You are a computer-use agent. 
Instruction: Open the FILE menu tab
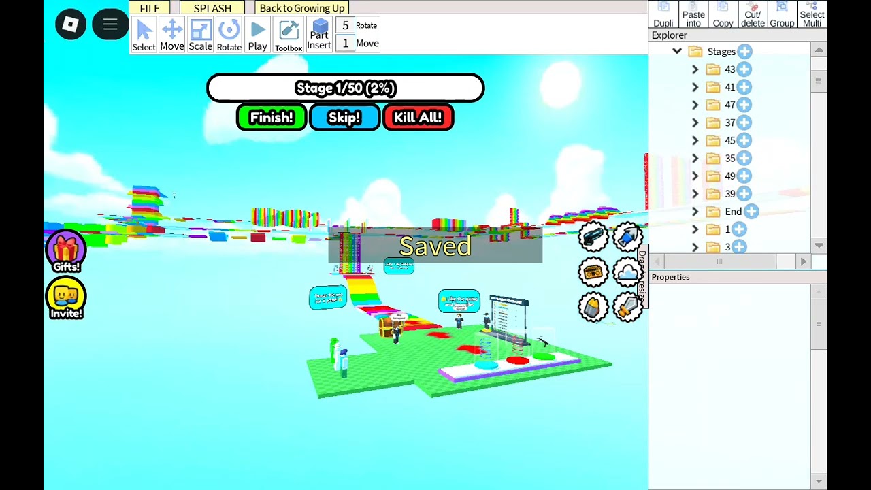click(150, 8)
